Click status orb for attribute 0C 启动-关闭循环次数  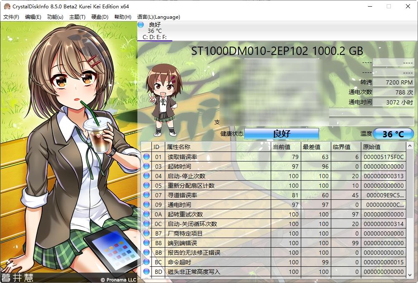pos(146,223)
